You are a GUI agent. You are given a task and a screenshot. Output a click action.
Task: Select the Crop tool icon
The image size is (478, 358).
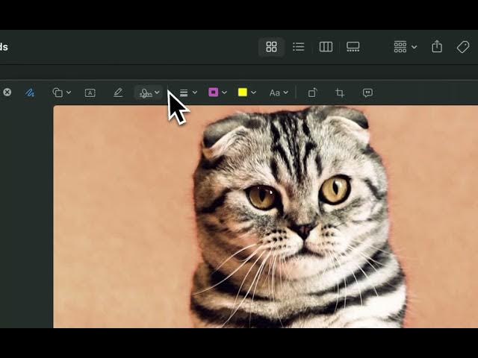[x=340, y=92]
